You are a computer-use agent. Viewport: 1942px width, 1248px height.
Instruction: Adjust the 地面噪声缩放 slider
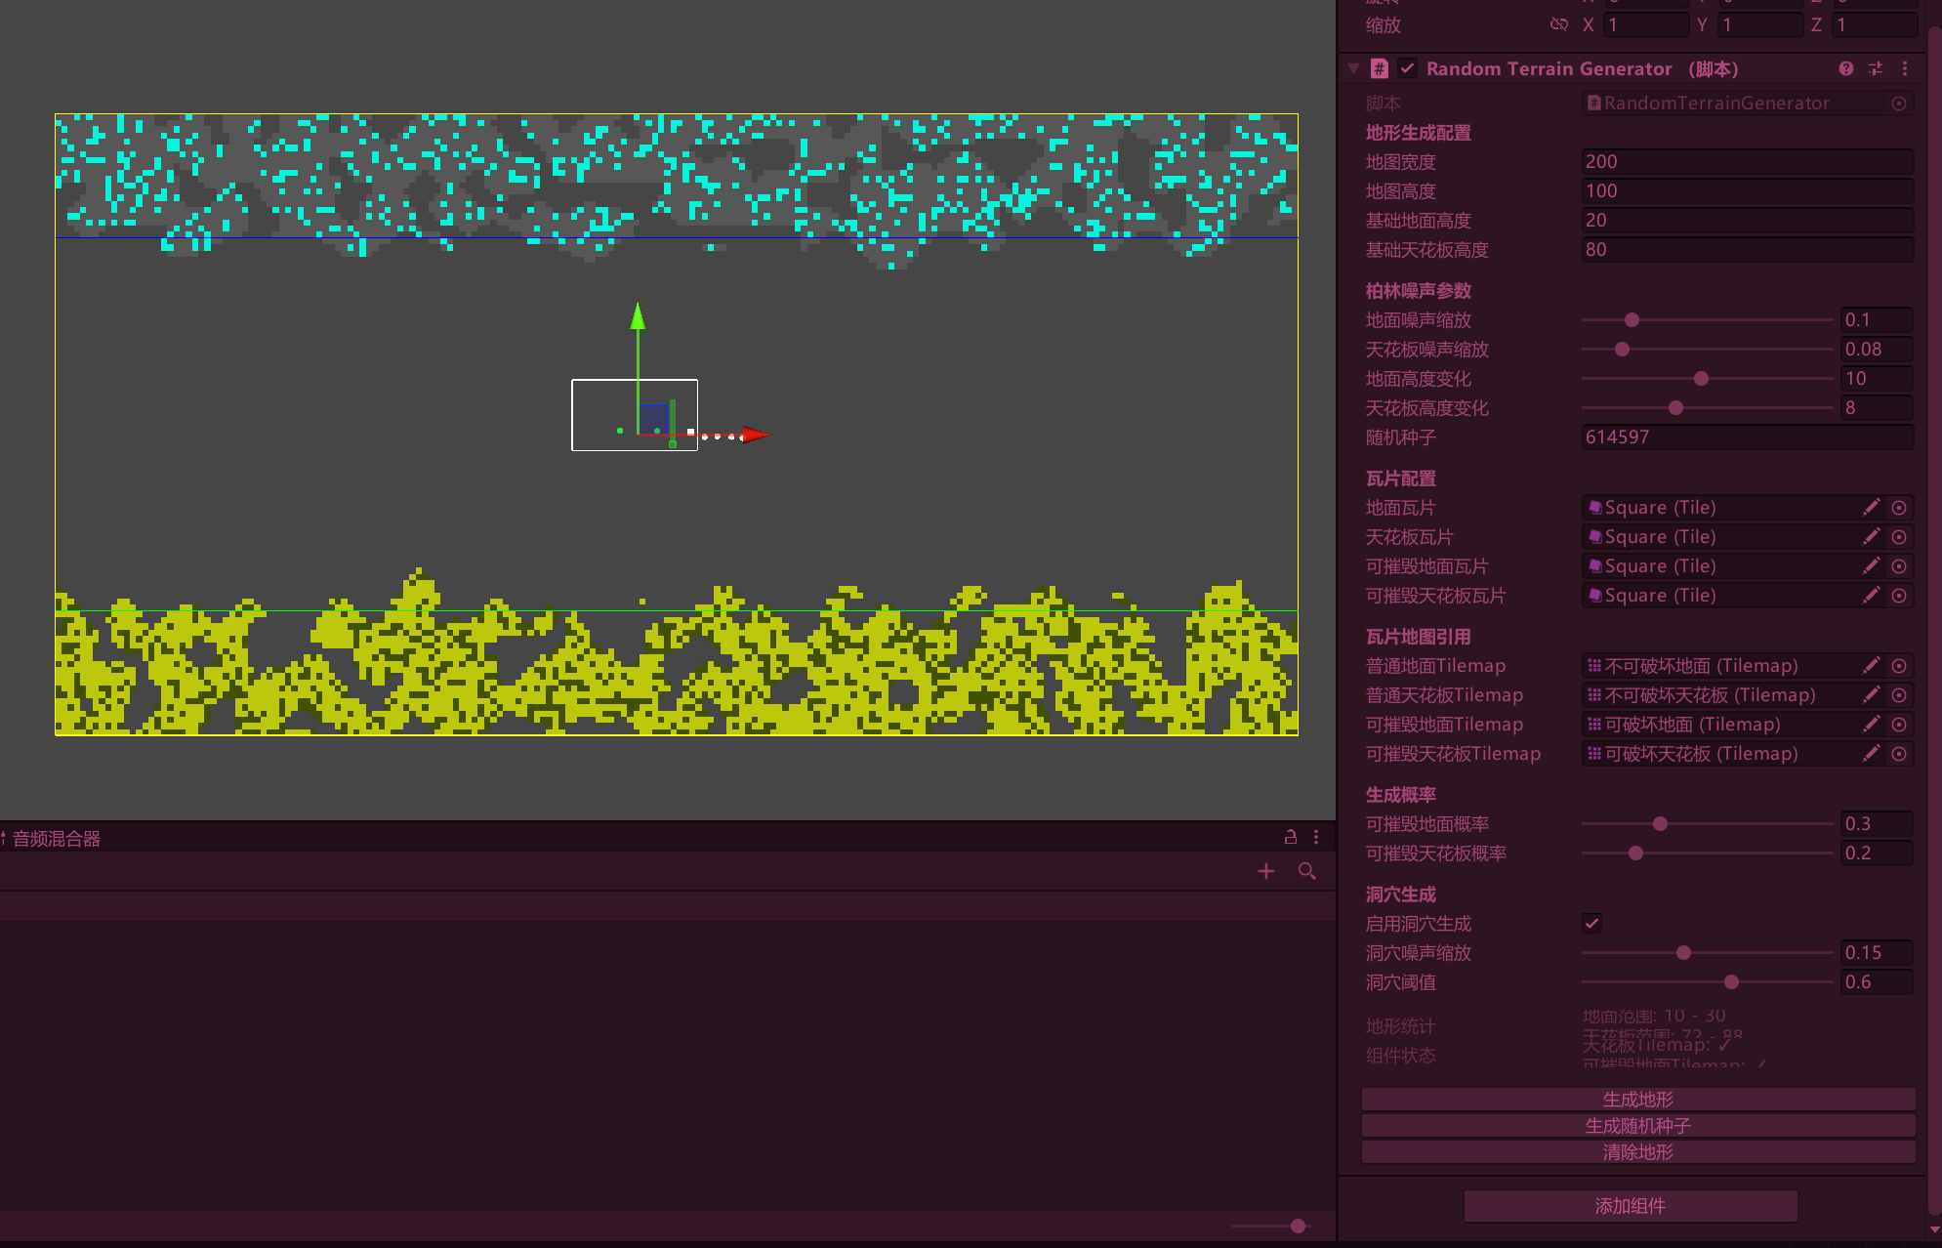(1632, 320)
